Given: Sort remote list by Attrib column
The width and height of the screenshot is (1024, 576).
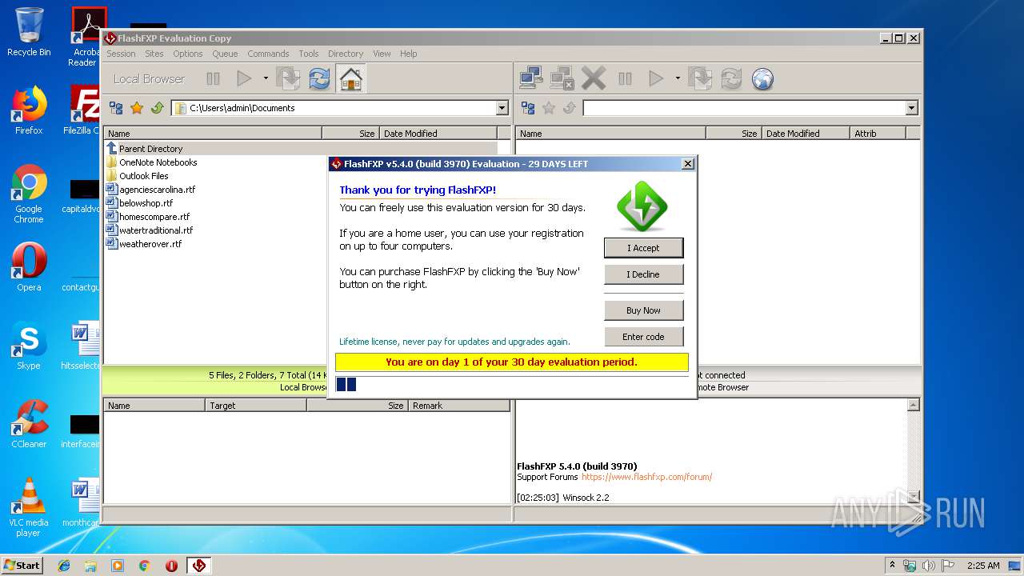Looking at the screenshot, I should pos(878,134).
